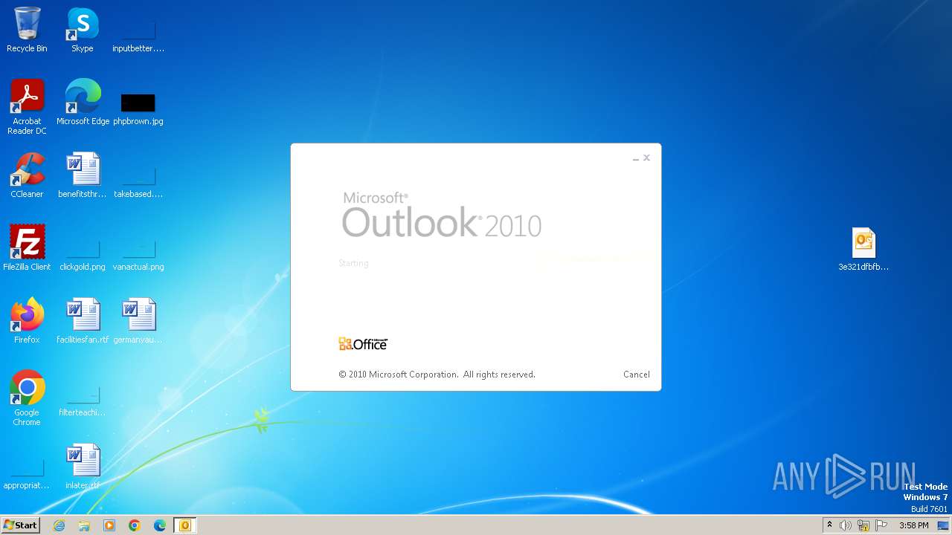
Task: Select the appropriat... file icon
Action: tap(27, 474)
